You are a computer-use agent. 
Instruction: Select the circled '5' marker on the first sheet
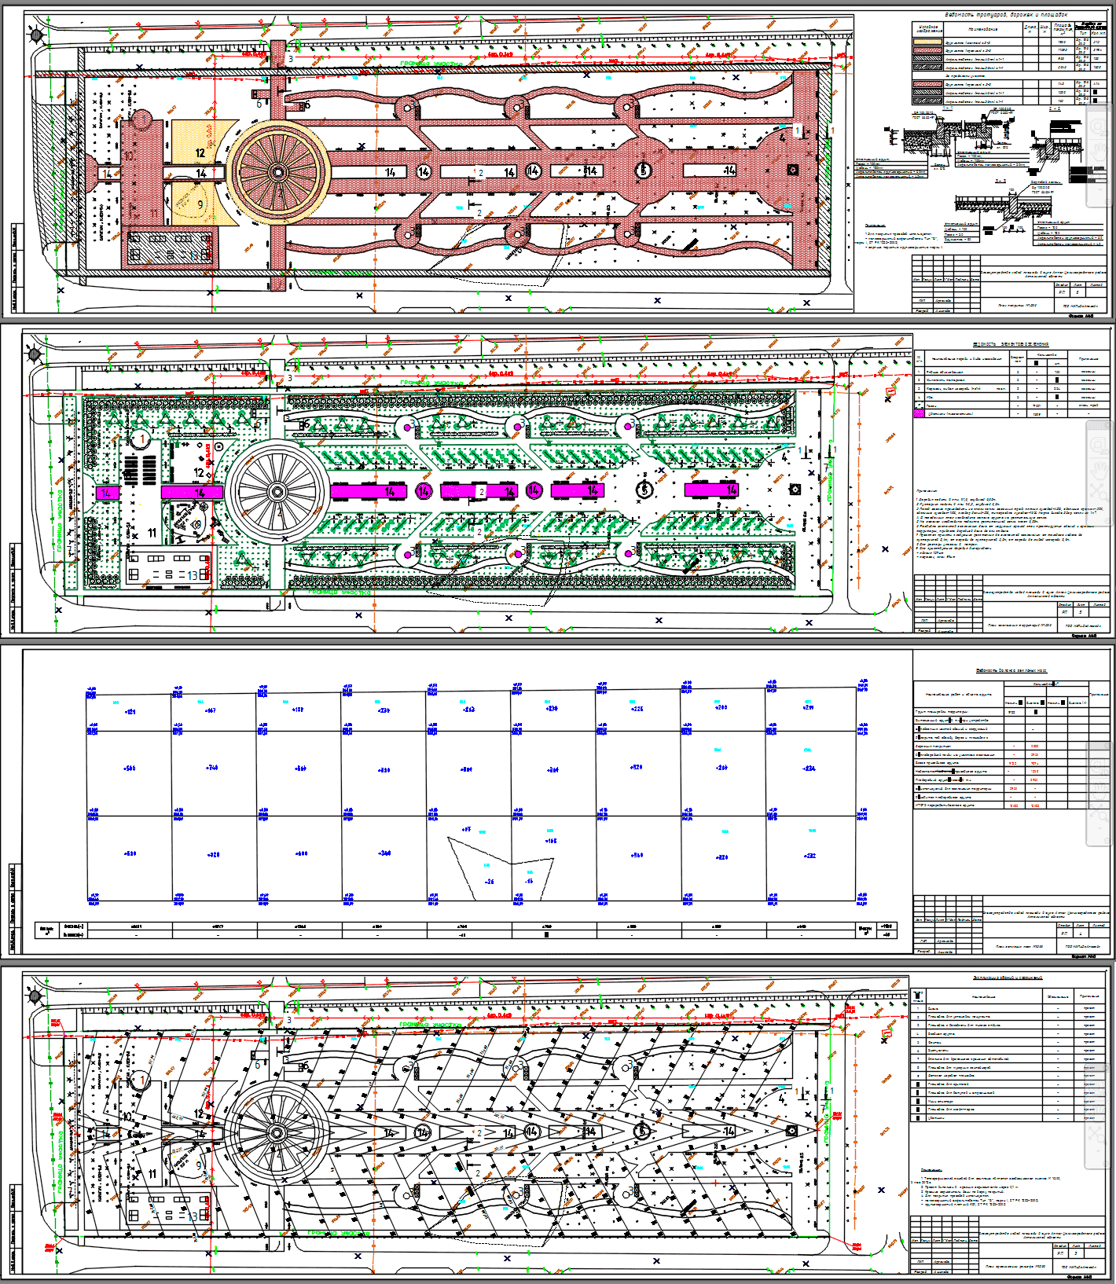coord(644,171)
